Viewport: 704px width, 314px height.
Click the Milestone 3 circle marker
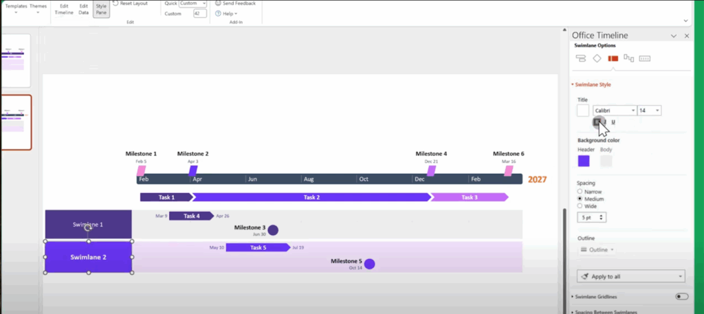[273, 230]
